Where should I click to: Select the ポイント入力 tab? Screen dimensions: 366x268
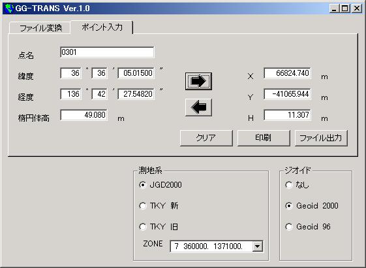tap(102, 27)
